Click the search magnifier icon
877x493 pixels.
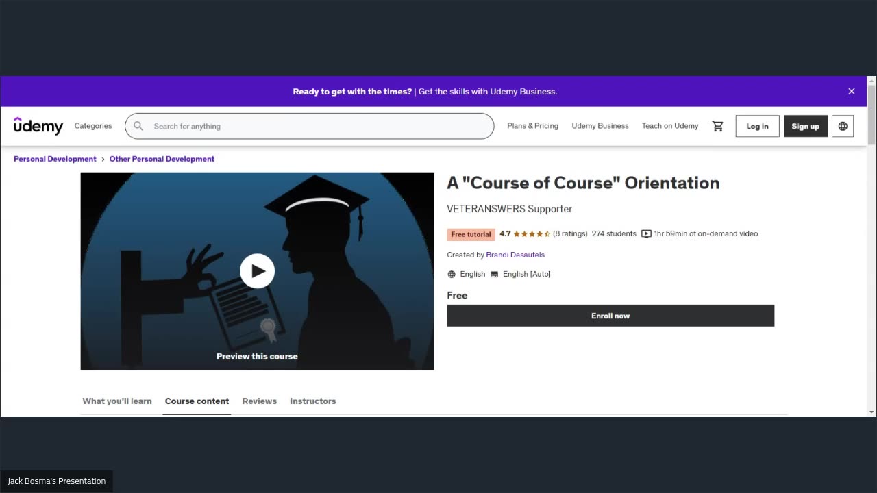(x=138, y=126)
